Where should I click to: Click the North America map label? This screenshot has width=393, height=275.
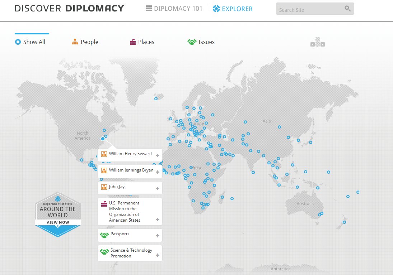[x=83, y=135]
